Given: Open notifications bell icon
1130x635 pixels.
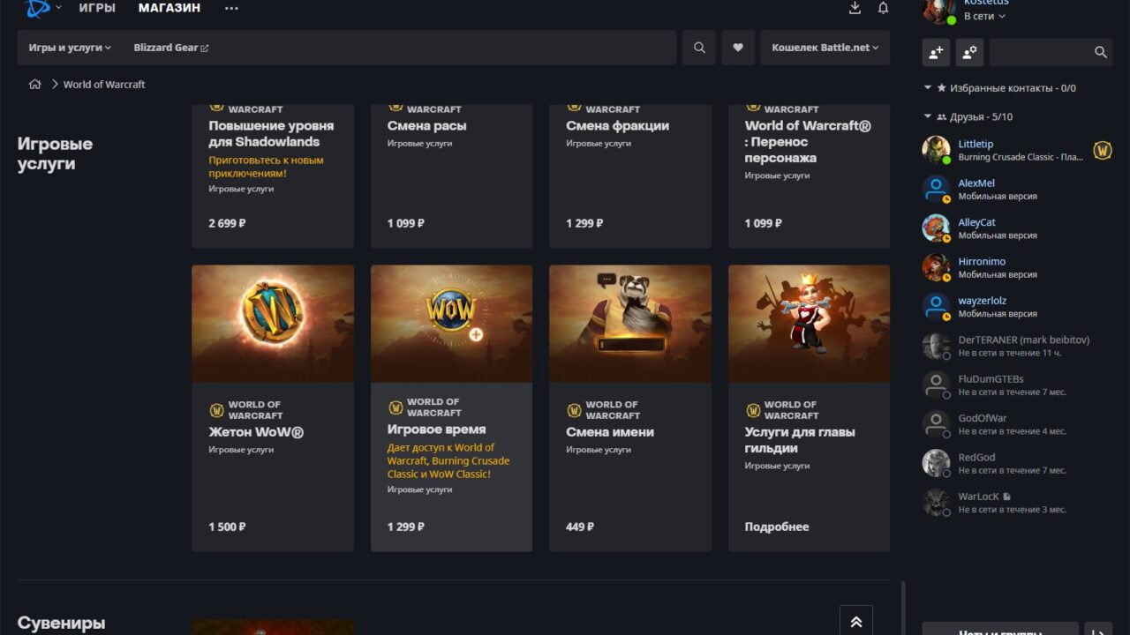Looking at the screenshot, I should [883, 8].
